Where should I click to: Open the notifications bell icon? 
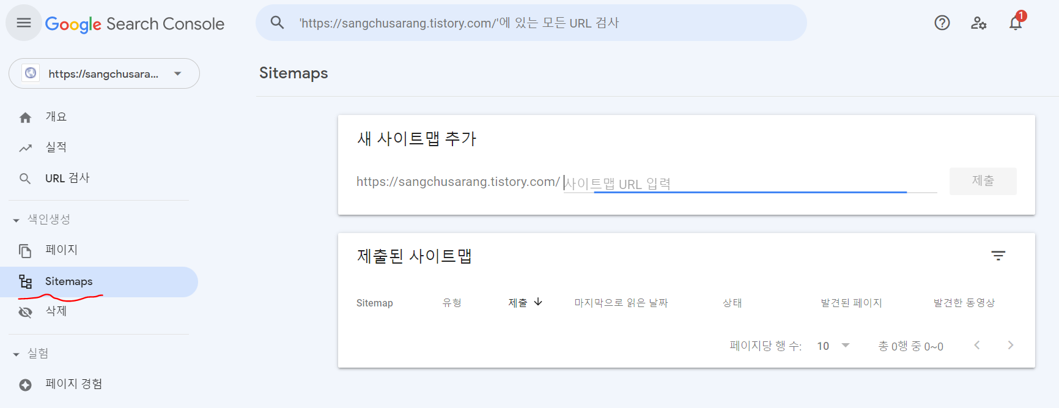coord(1016,22)
